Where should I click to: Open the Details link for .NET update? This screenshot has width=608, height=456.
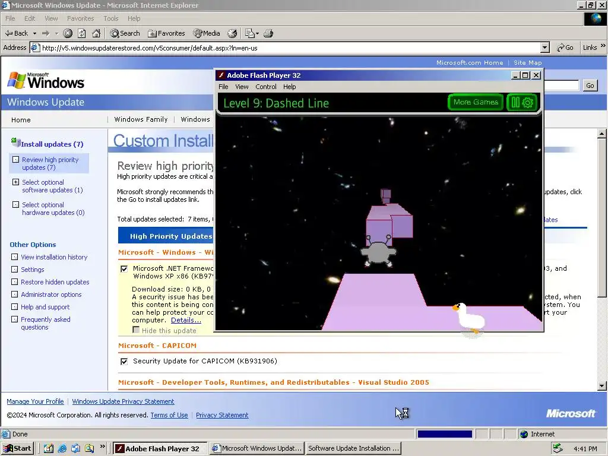coord(186,320)
